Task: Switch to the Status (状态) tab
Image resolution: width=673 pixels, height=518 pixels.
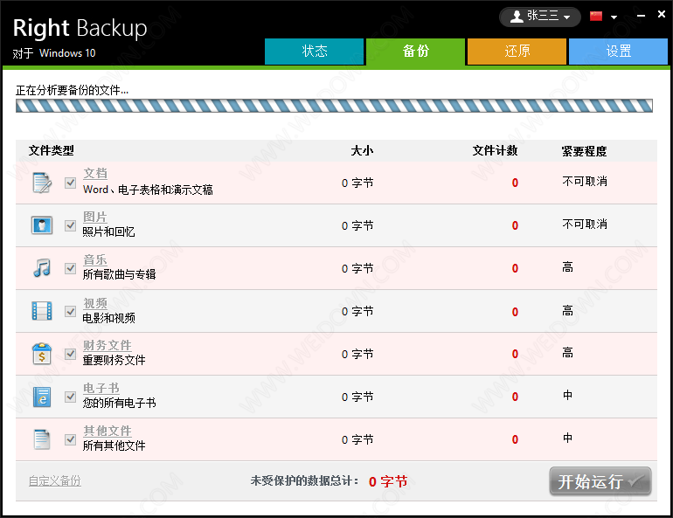Action: point(314,52)
